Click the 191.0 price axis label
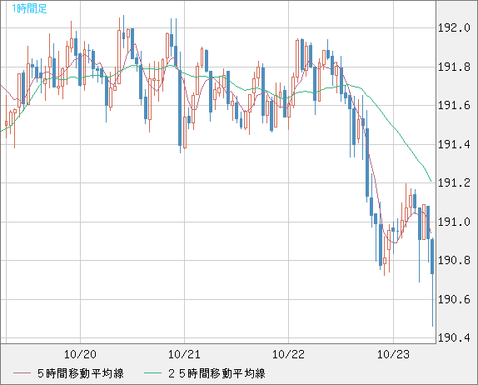 pyautogui.click(x=454, y=222)
